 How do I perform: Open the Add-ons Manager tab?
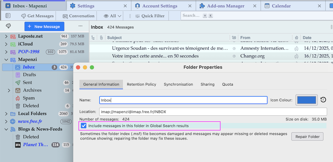pyautogui.click(x=225, y=6)
